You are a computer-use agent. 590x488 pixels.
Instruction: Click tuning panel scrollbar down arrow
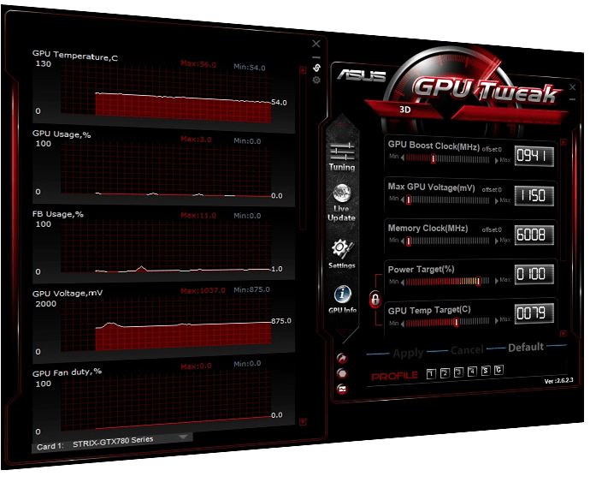tap(563, 334)
